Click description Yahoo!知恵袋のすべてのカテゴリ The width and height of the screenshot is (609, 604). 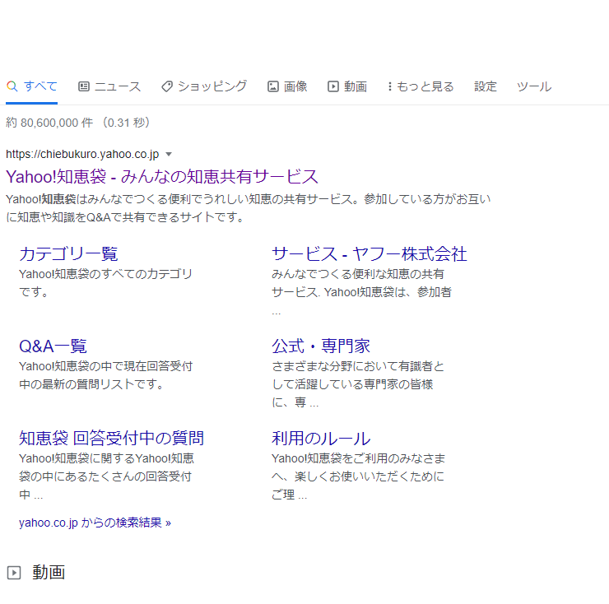click(105, 283)
